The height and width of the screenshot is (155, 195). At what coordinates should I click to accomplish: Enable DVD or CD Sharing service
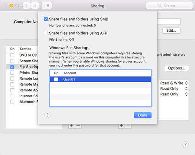coord(12,55)
